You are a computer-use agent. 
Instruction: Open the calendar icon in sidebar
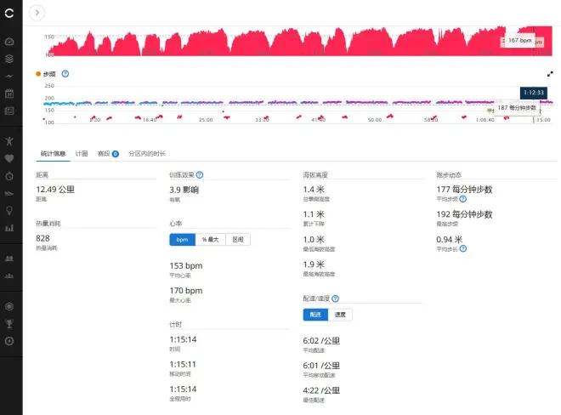(x=9, y=93)
